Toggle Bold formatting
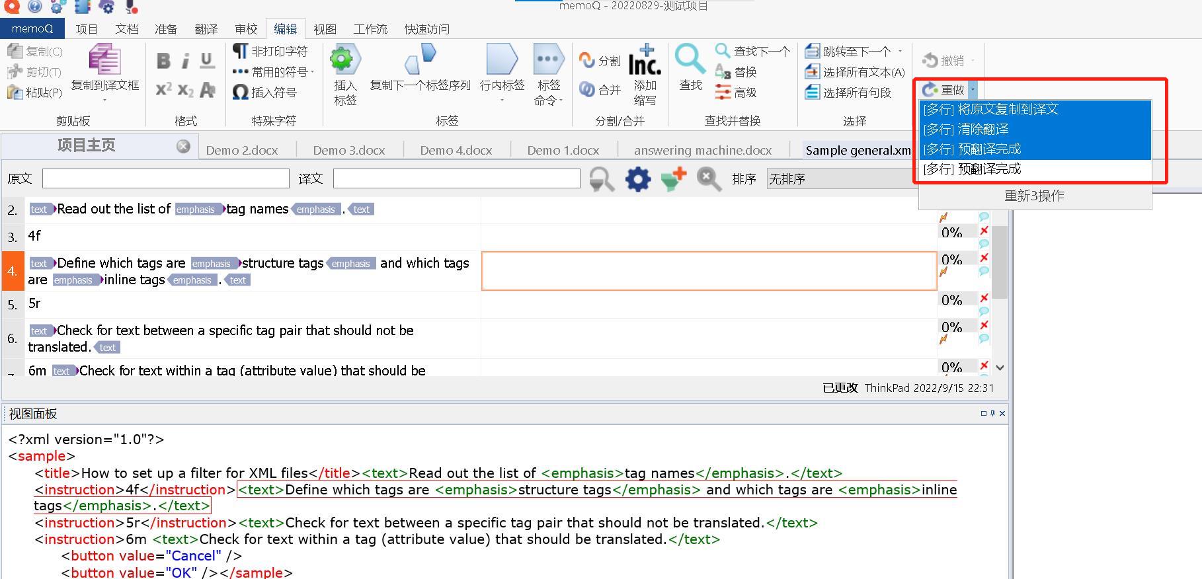Image resolution: width=1202 pixels, height=579 pixels. pos(163,61)
